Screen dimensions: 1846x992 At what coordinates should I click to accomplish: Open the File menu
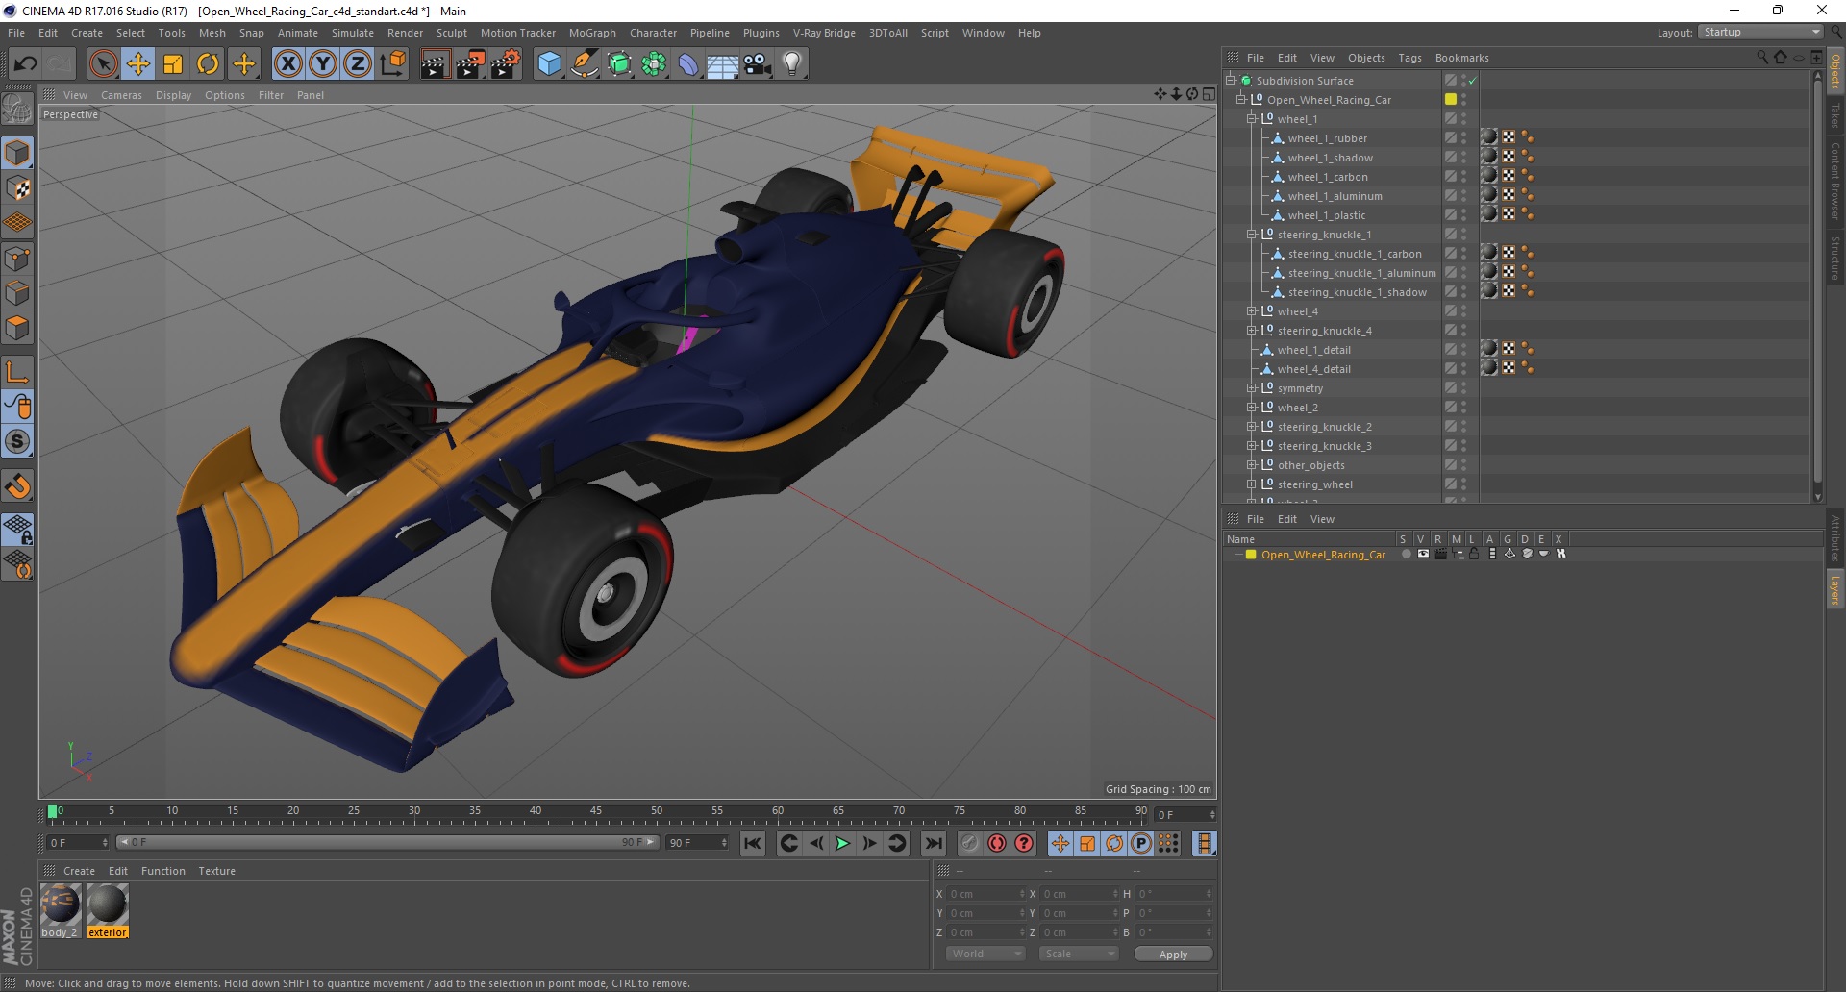pyautogui.click(x=16, y=33)
